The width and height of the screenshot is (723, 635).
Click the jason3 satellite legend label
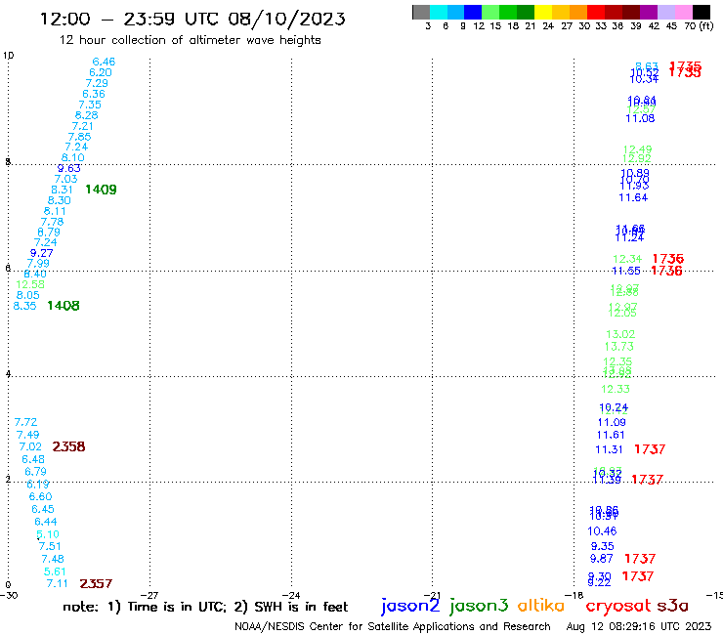point(479,606)
